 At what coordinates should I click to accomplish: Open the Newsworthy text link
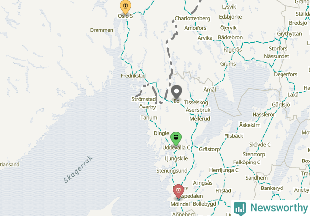click(x=279, y=208)
